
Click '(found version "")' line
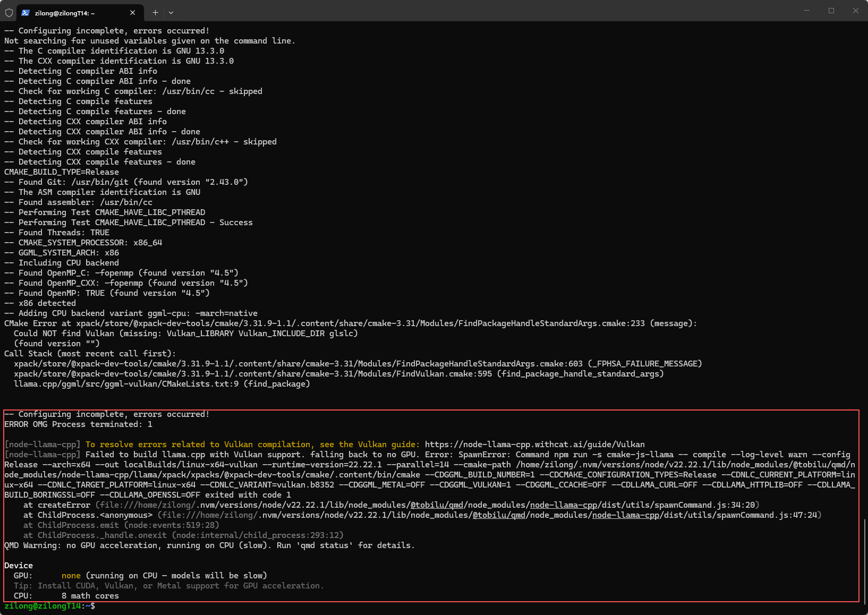pyautogui.click(x=57, y=344)
